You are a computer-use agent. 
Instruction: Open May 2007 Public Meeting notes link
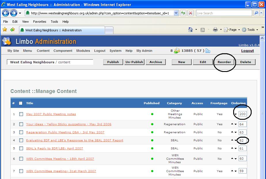point(51,114)
